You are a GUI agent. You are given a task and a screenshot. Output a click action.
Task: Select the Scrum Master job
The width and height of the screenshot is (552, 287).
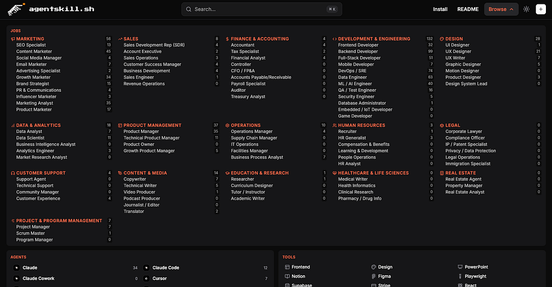pyautogui.click(x=30, y=233)
